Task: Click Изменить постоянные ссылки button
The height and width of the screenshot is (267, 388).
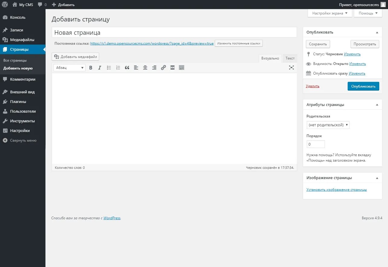Action: tap(239, 43)
